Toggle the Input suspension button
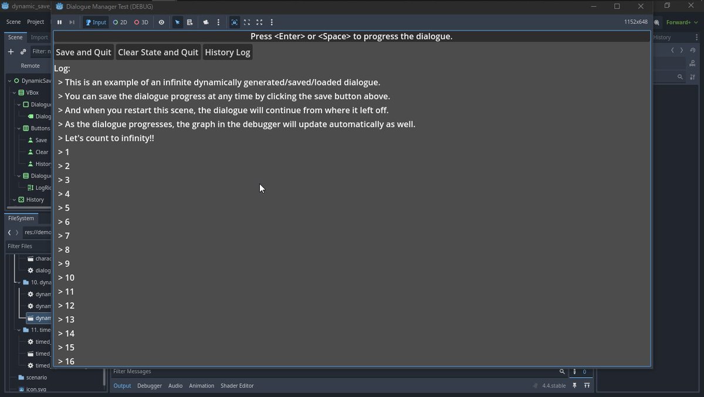704x397 pixels. tap(96, 22)
